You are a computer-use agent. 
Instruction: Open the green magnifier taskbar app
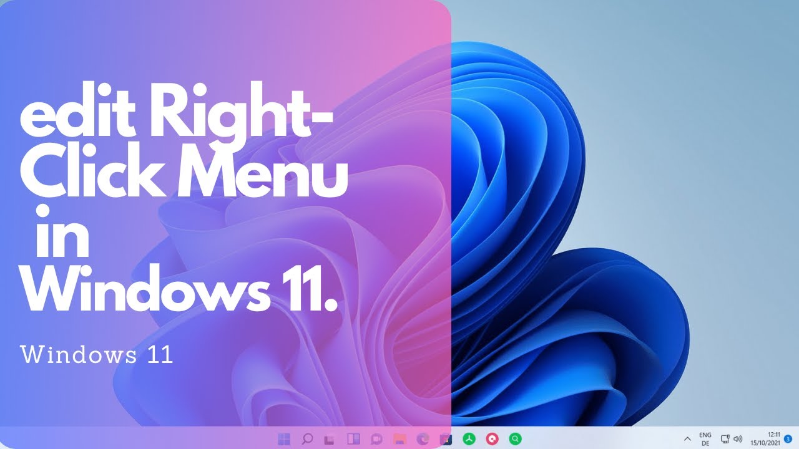[x=515, y=439]
